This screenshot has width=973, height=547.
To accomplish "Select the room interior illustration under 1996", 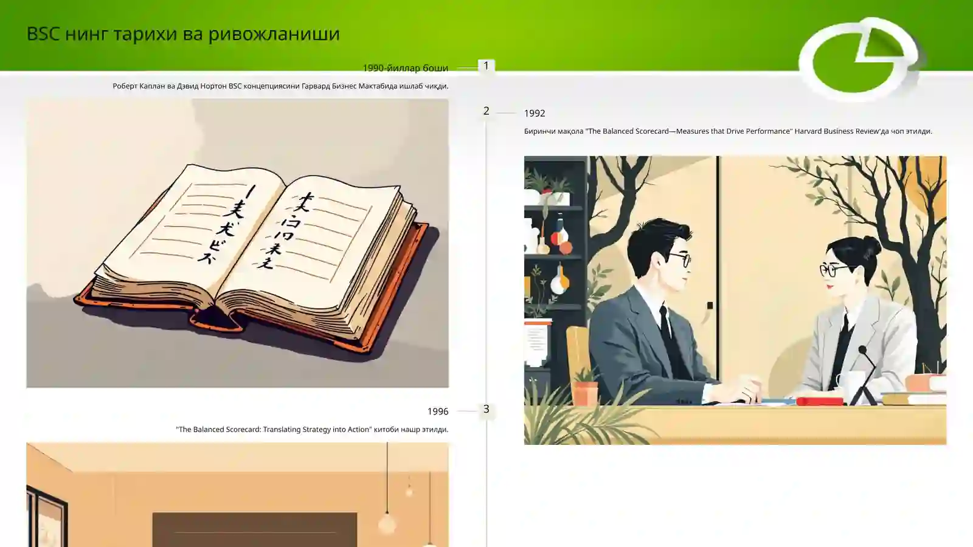I will tap(238, 495).
